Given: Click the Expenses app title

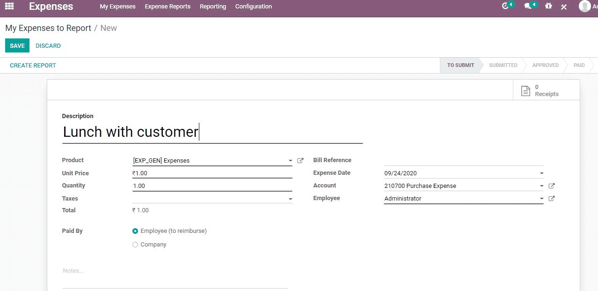Looking at the screenshot, I should pyautogui.click(x=51, y=7).
